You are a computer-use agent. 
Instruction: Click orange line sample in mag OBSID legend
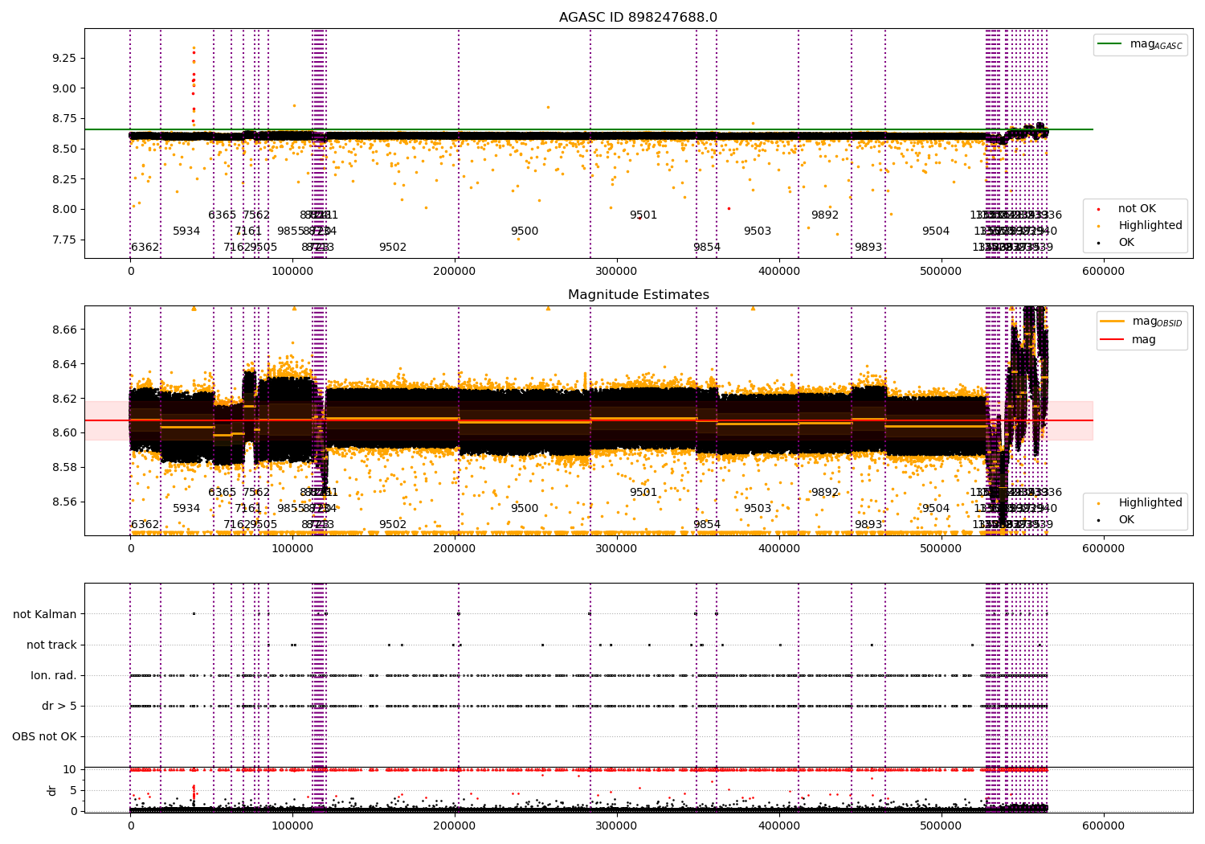coord(1113,322)
